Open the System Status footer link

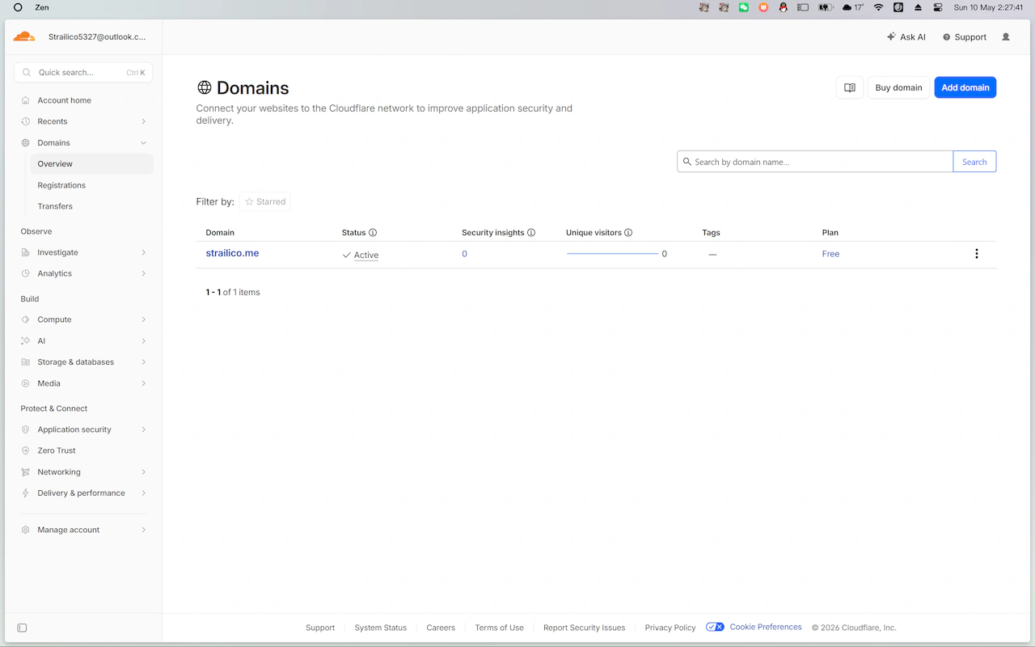coord(380,628)
